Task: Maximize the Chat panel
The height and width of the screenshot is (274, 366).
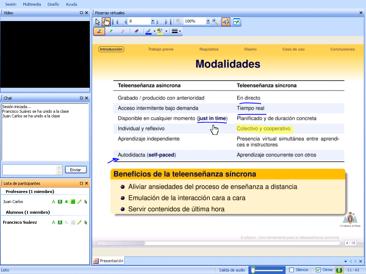Action: point(81,98)
